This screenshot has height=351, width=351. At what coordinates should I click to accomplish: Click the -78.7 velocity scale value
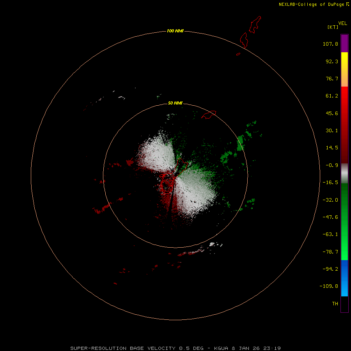click(x=330, y=252)
